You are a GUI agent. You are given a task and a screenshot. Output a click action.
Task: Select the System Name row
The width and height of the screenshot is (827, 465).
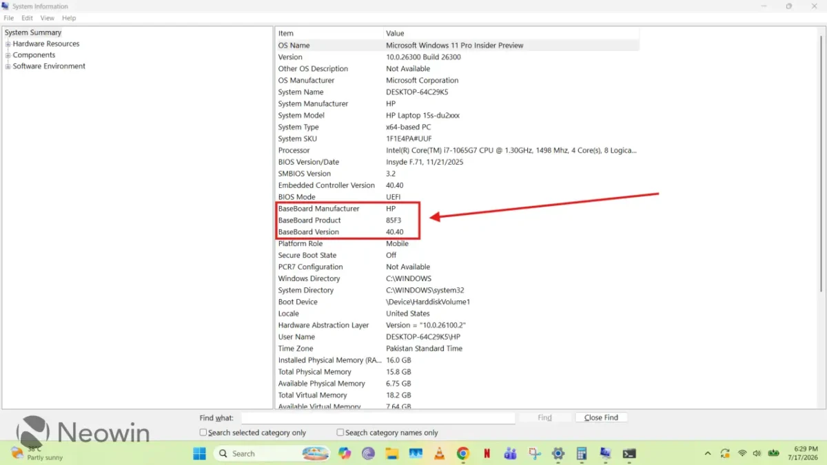tap(458, 92)
